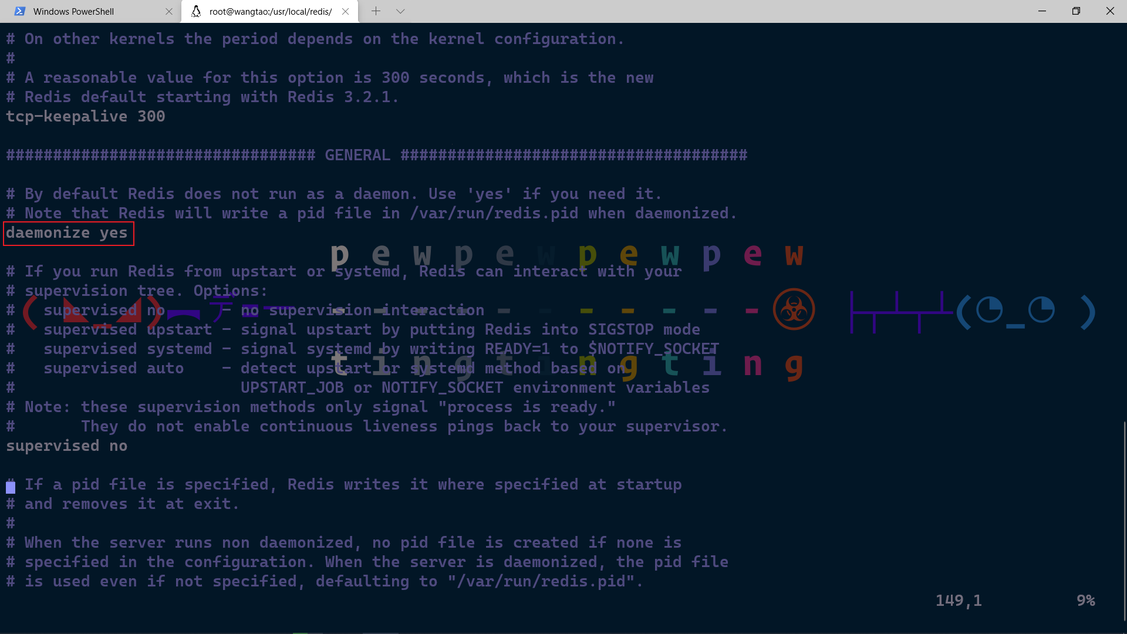1127x634 pixels.
Task: Expand the new tab profile dropdown chevron
Action: tap(400, 11)
